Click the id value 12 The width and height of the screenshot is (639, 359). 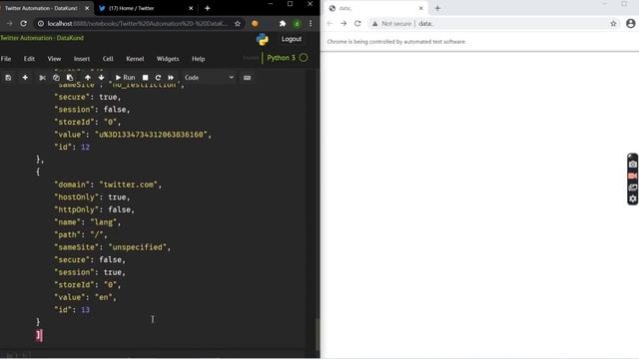85,147
